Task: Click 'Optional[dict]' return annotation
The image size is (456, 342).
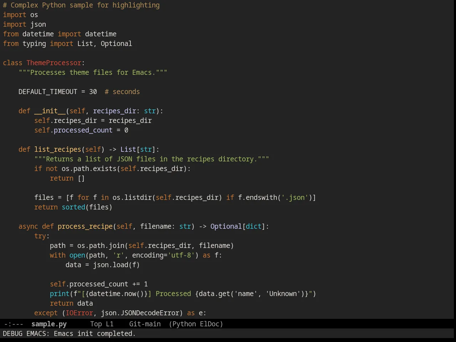Action: coord(238,226)
